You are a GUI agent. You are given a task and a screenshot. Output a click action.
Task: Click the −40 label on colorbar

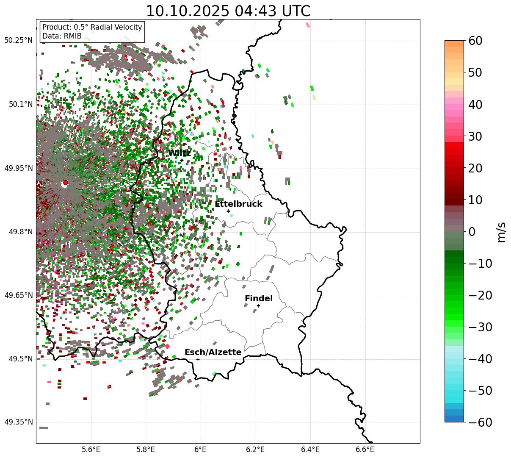click(x=481, y=358)
